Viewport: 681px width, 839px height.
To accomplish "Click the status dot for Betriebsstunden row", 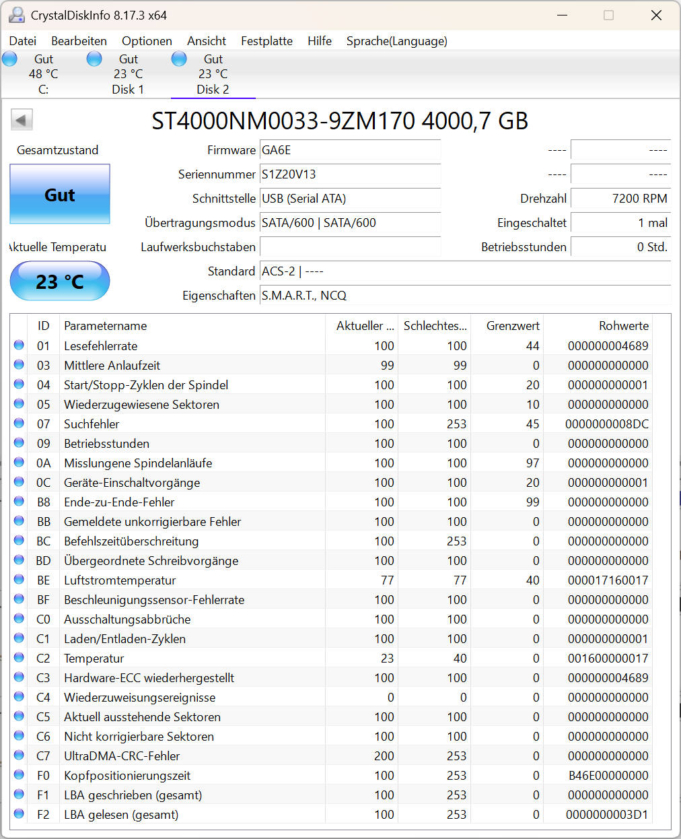I will pos(19,443).
